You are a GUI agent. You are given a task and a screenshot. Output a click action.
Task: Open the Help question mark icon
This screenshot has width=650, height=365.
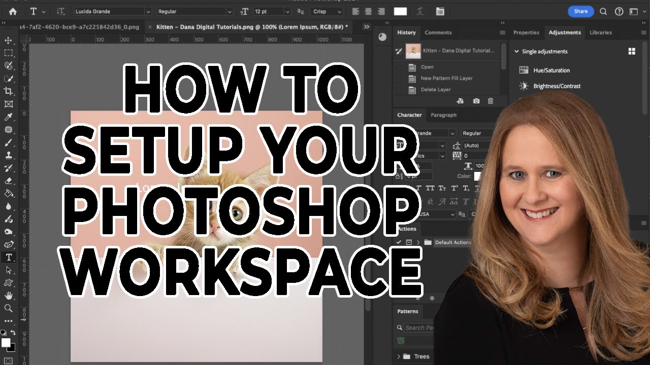point(619,11)
